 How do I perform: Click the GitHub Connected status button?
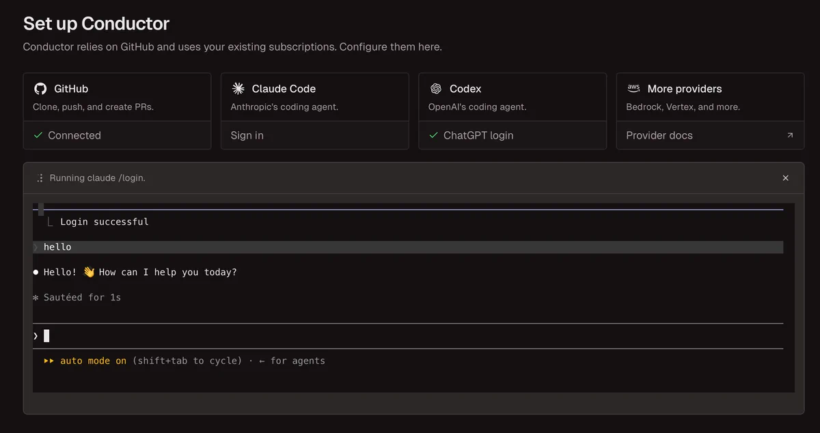click(117, 135)
